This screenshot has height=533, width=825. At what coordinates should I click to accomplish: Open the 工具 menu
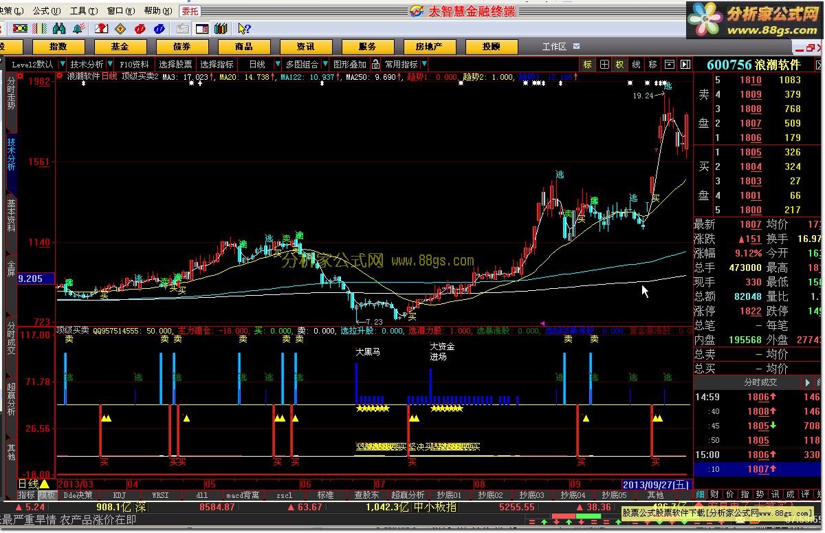pyautogui.click(x=83, y=11)
